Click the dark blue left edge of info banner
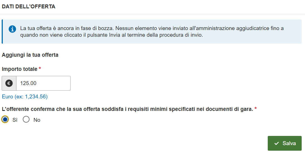The image size is (305, 154). pos(2,31)
